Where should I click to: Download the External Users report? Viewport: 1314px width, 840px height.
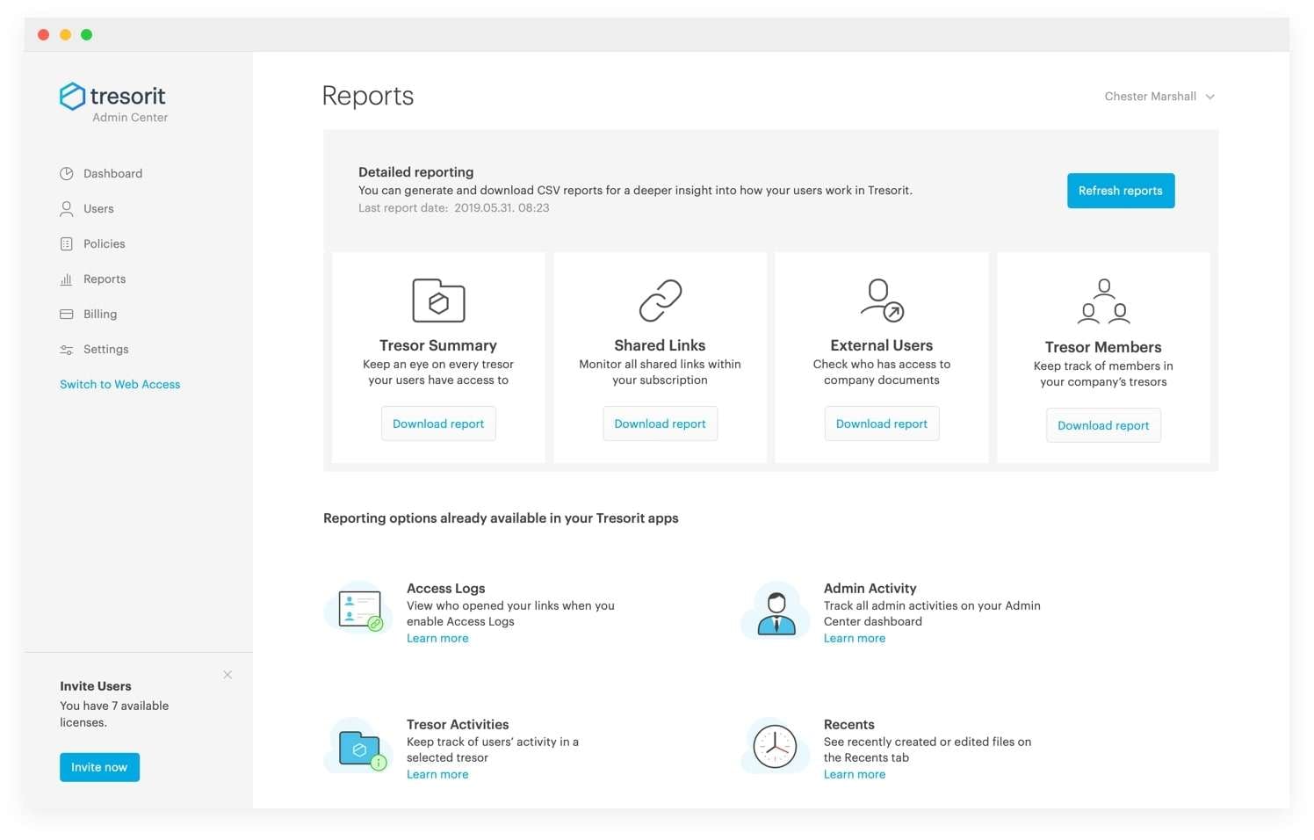[882, 424]
